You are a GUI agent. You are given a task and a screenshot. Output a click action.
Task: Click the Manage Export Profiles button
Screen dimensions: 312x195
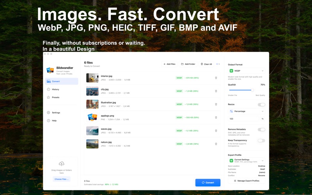pos(246,181)
